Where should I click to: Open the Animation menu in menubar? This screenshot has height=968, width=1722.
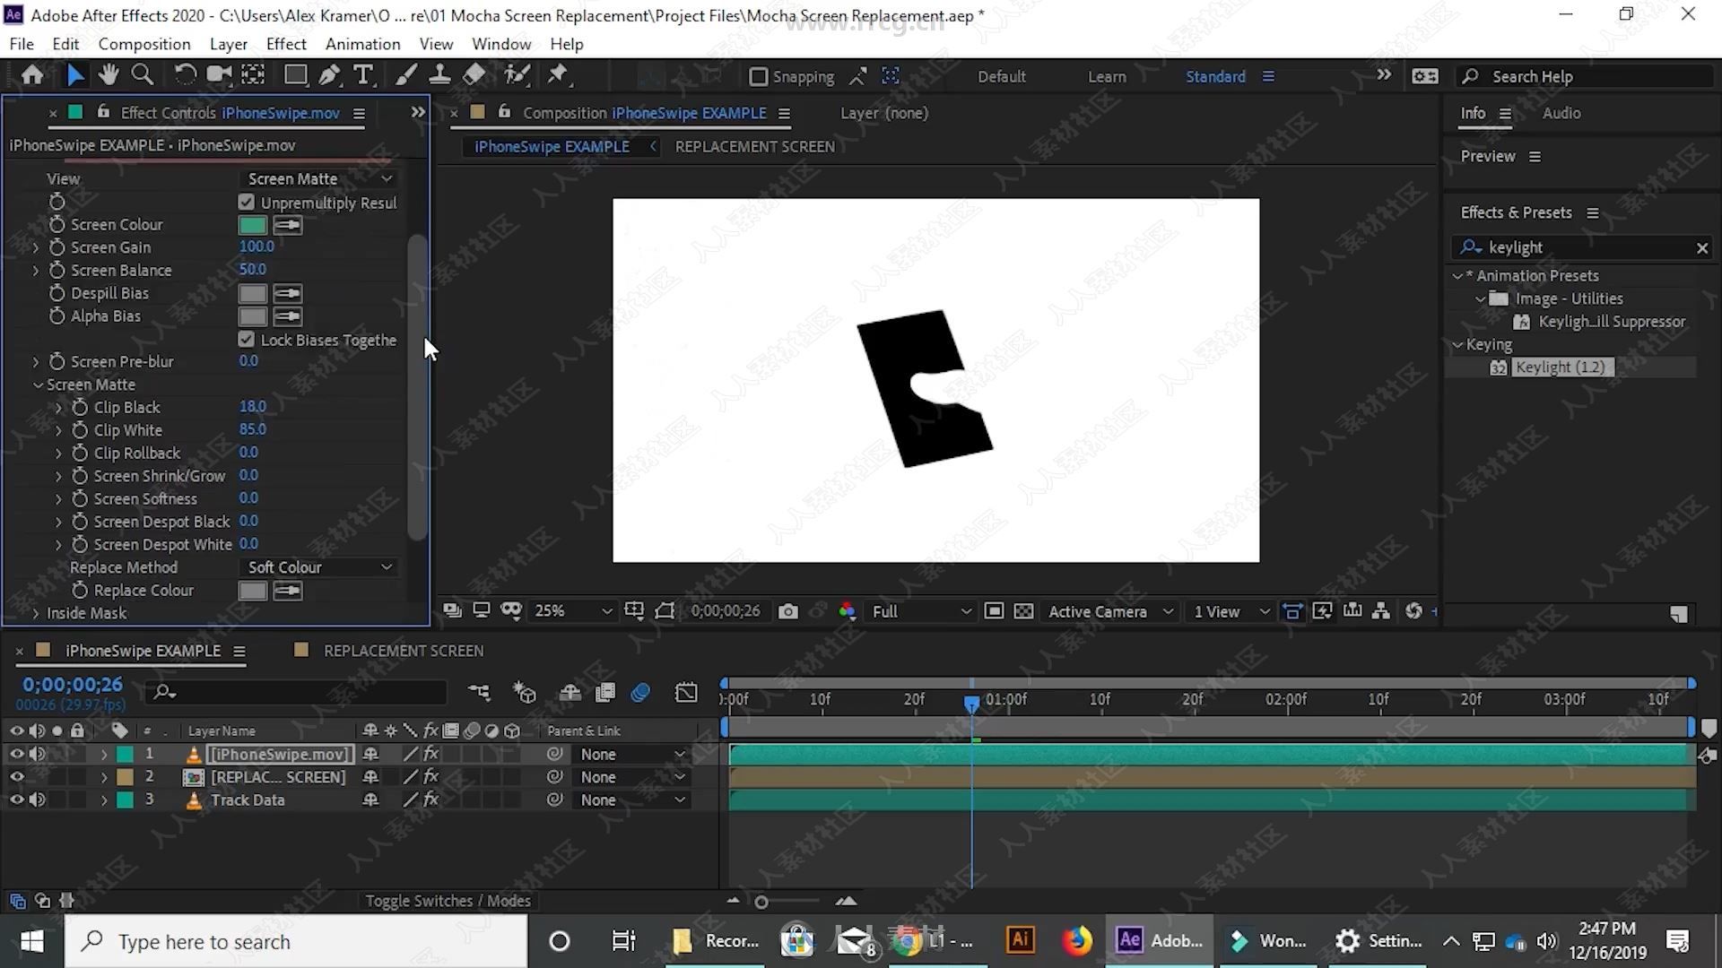pos(363,44)
